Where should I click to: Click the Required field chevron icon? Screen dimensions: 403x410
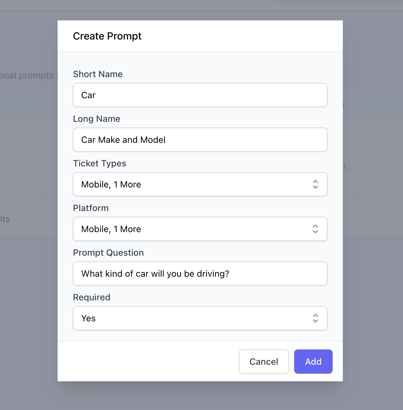click(315, 318)
